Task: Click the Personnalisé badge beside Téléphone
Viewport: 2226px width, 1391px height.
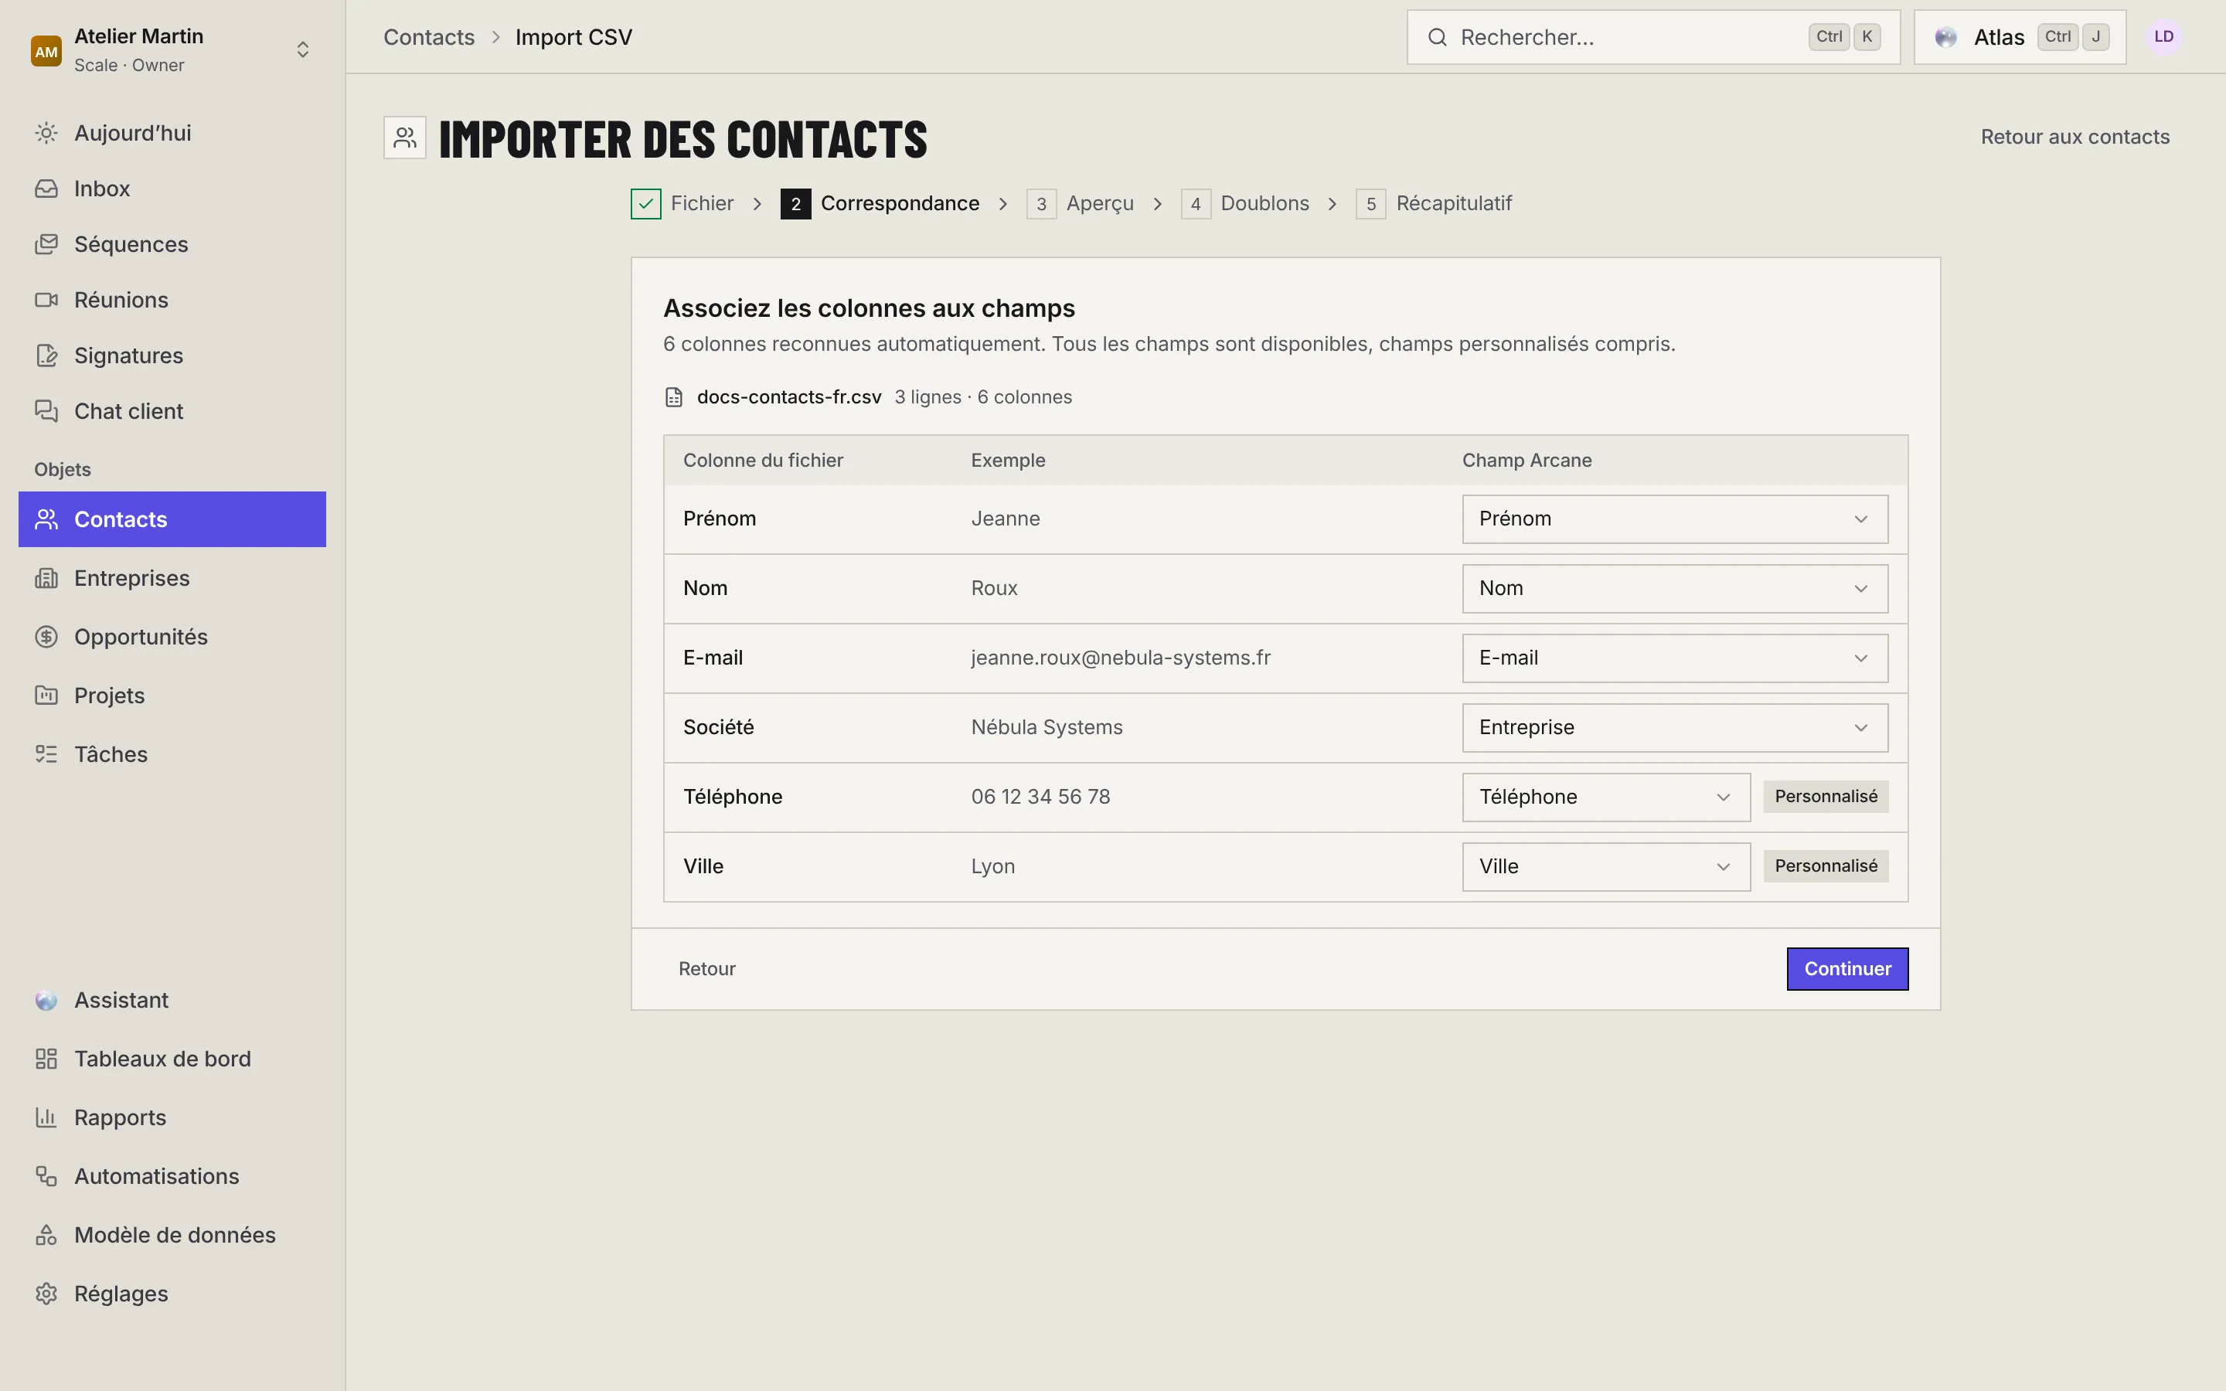Action: [1825, 797]
